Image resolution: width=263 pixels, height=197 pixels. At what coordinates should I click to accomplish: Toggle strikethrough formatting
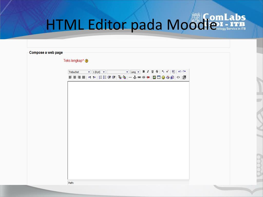point(157,72)
